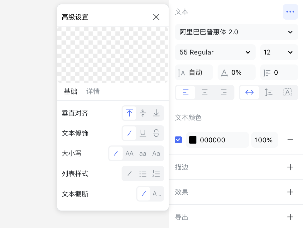Set case to uppercase AA
Viewport: 303px width, 228px height.
coord(129,154)
